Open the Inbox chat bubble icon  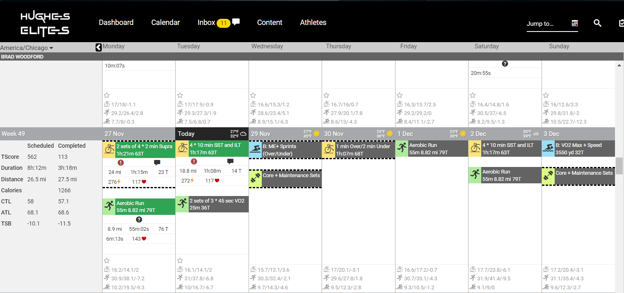click(x=236, y=22)
